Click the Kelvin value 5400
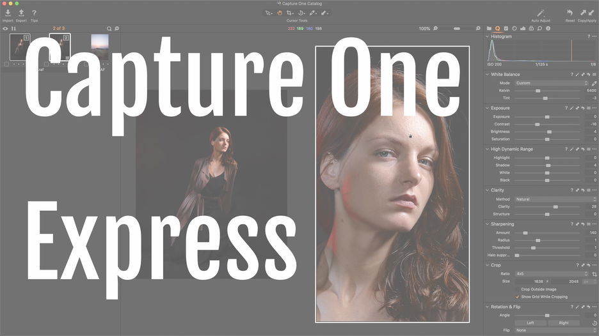The image size is (599, 336). pos(591,91)
